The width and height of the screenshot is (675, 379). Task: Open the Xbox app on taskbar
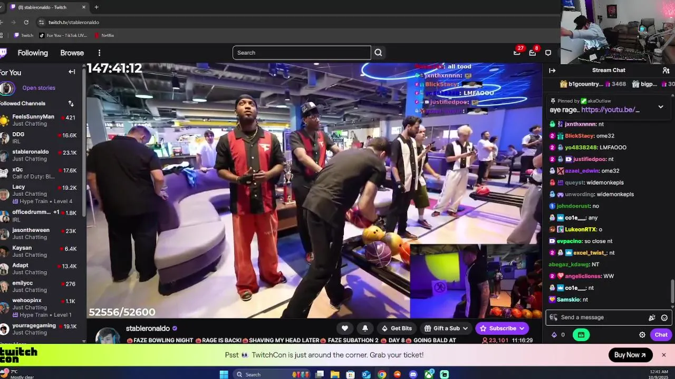(x=429, y=374)
